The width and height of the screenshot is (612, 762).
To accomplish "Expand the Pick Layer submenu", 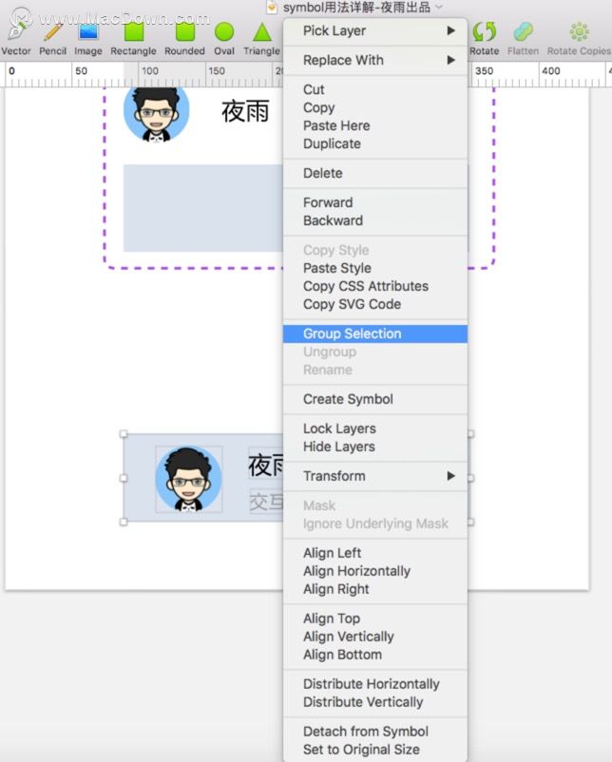I will 375,30.
